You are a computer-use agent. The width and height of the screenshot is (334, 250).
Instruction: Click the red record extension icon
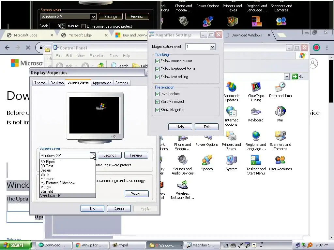point(316,48)
